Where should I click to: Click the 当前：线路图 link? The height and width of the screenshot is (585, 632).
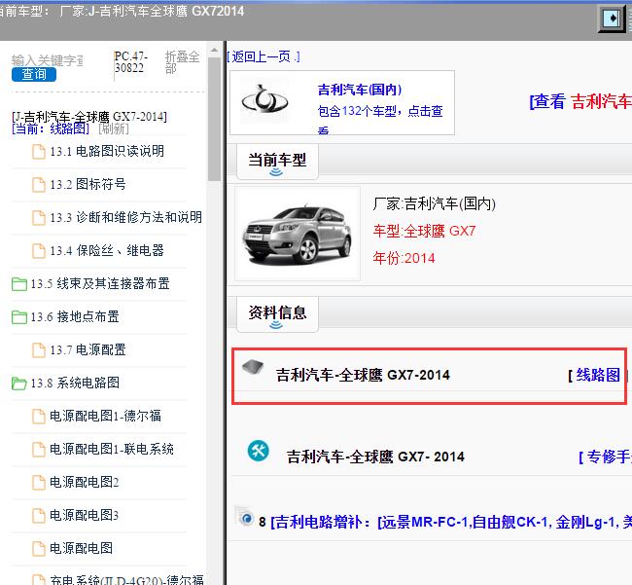click(51, 128)
